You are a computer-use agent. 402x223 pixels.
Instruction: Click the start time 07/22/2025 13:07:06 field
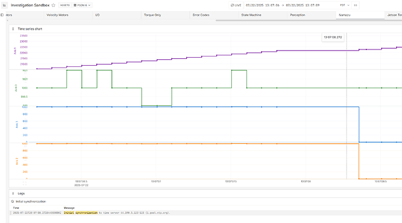point(263,5)
